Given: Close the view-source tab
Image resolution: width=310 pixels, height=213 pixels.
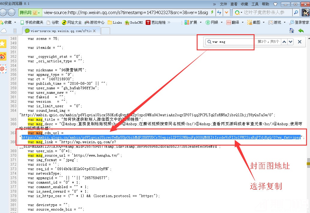Looking at the screenshot, I should click(x=94, y=31).
